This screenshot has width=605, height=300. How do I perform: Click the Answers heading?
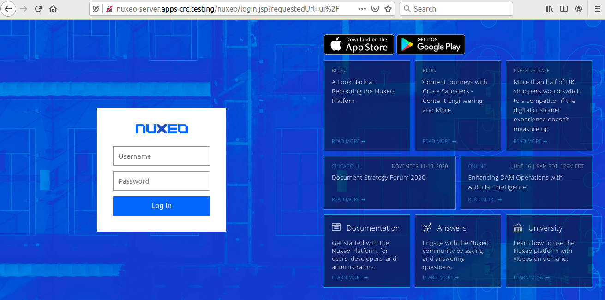[x=452, y=228]
